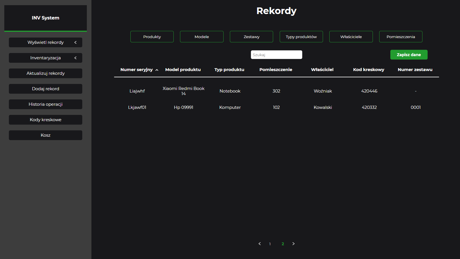The image size is (460, 259).
Task: Select Aktualizuj rekordy in the sidebar
Action: (x=45, y=73)
